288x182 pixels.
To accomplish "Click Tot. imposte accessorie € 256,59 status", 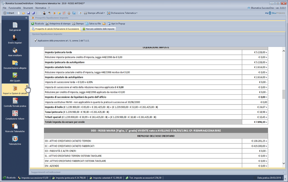I will (143, 178).
